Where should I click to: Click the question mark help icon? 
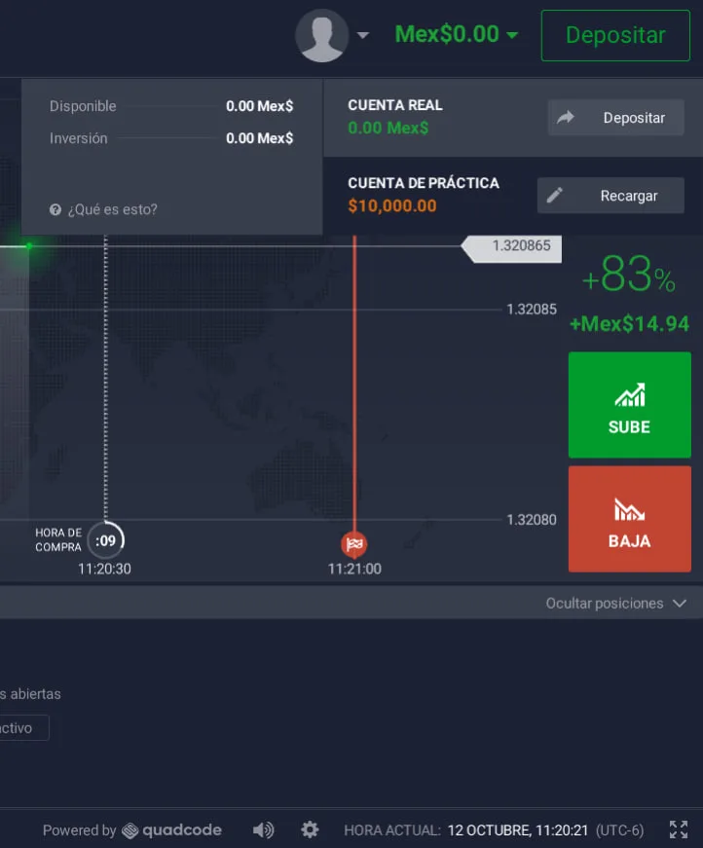coord(55,209)
